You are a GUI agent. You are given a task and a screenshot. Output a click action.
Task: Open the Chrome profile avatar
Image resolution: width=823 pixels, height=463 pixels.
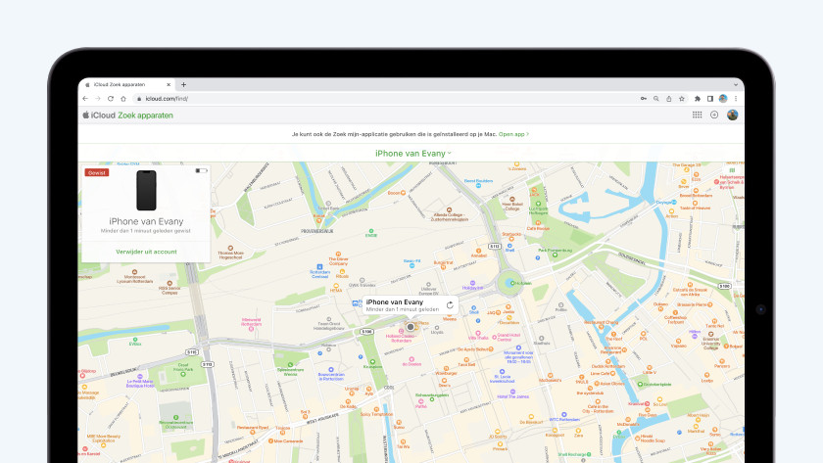click(x=723, y=99)
